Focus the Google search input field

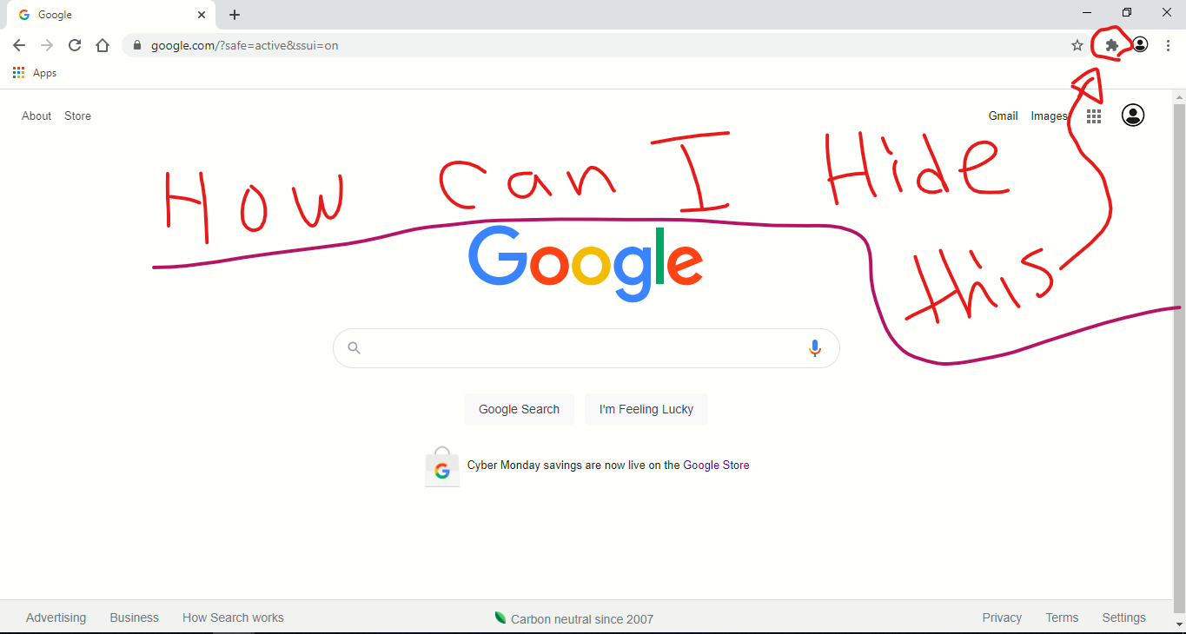(586, 348)
